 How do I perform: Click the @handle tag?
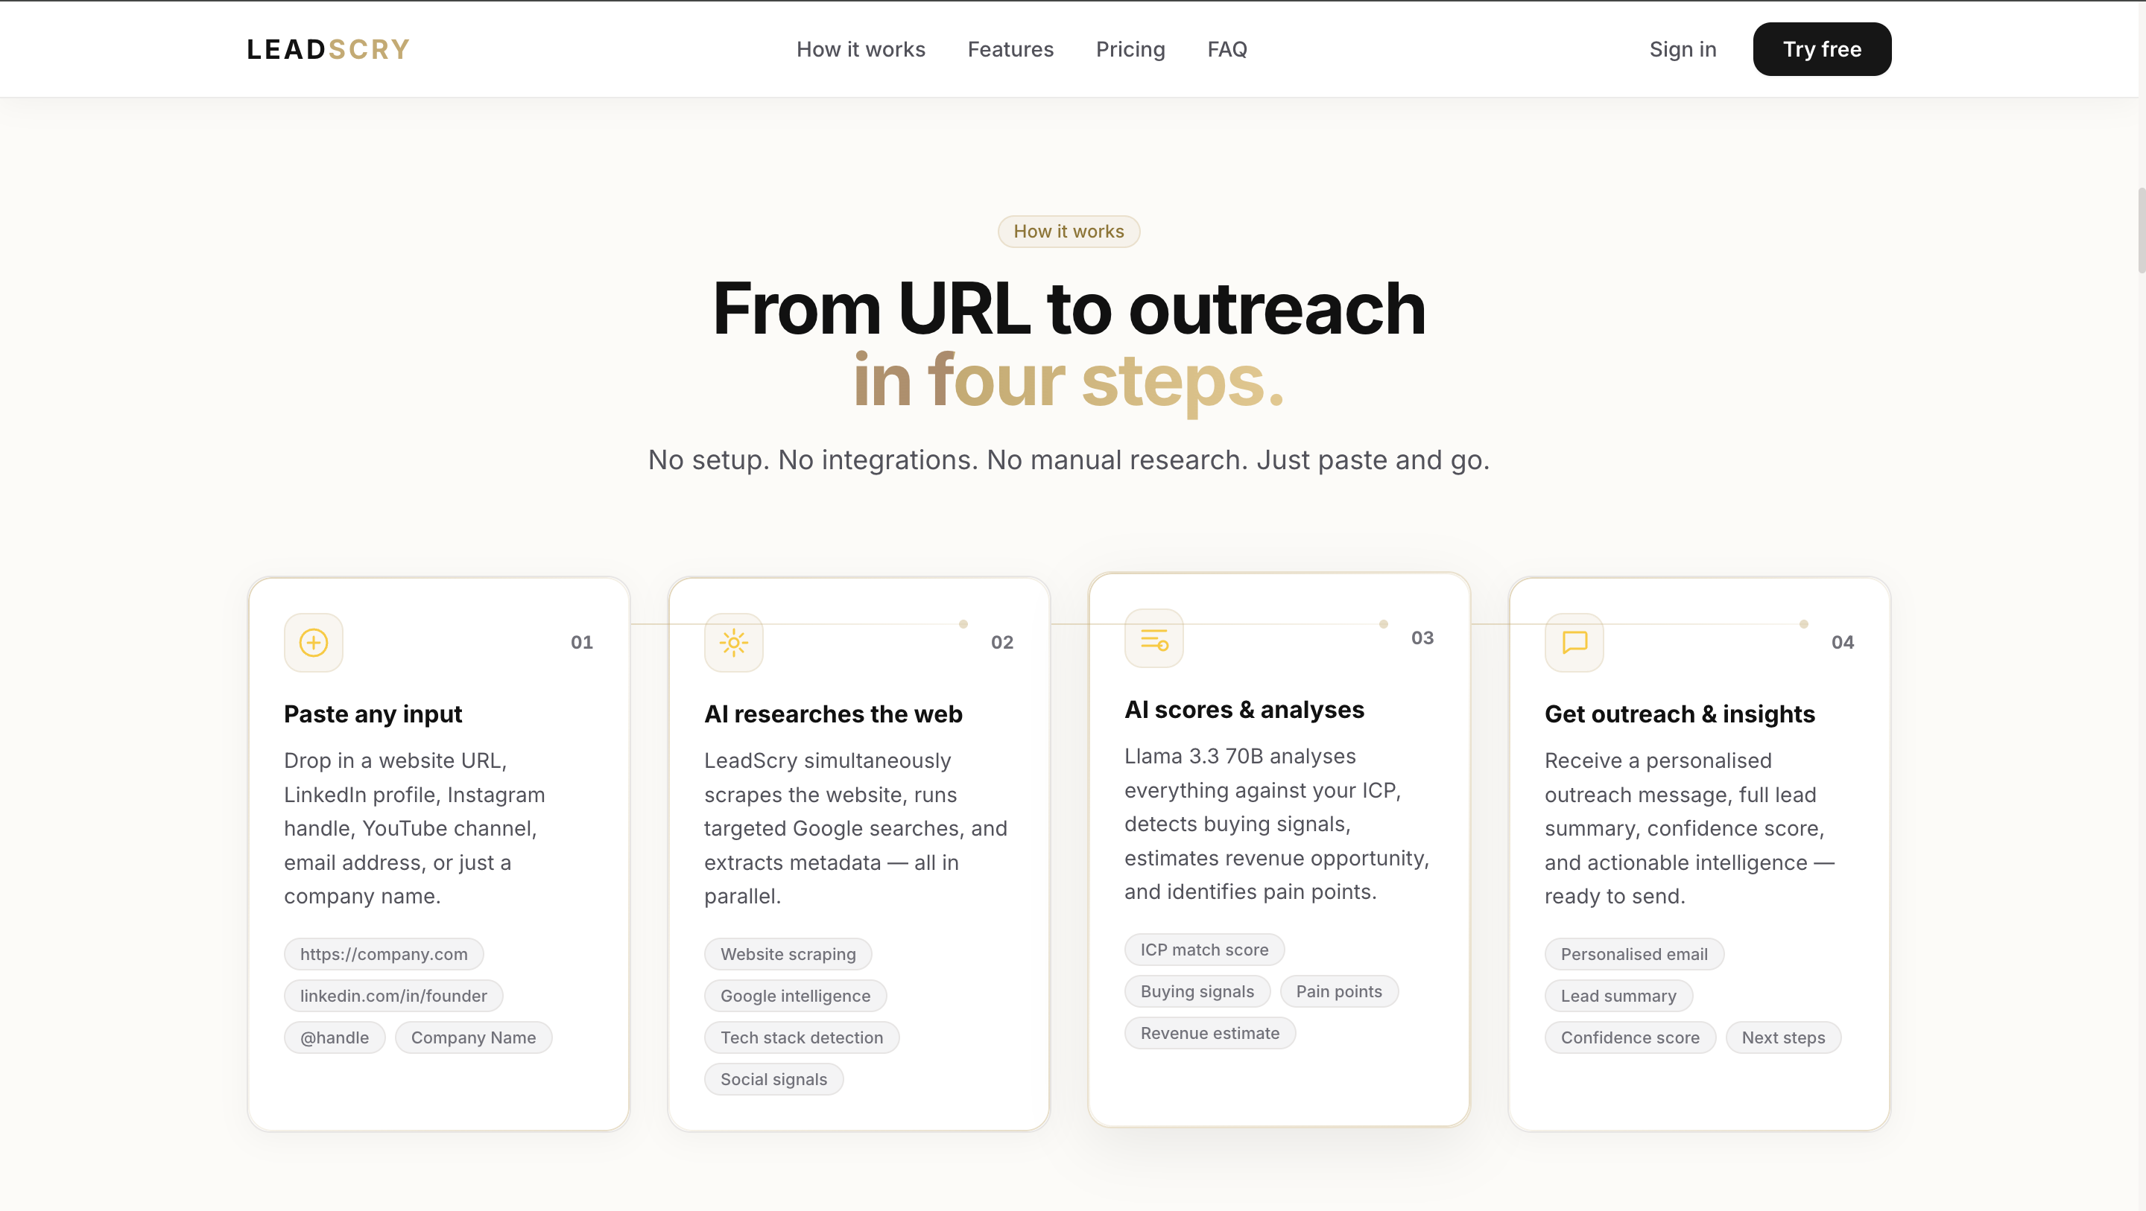click(x=334, y=1037)
